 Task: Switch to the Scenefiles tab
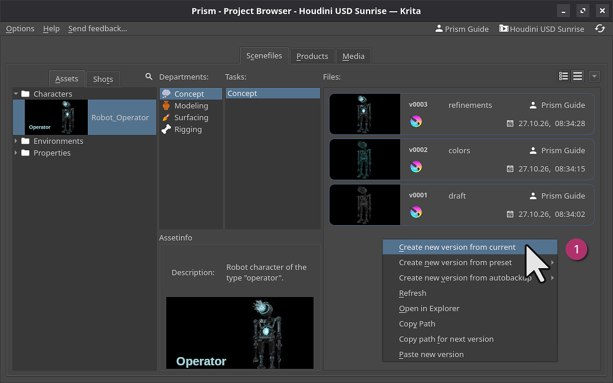[x=264, y=55]
